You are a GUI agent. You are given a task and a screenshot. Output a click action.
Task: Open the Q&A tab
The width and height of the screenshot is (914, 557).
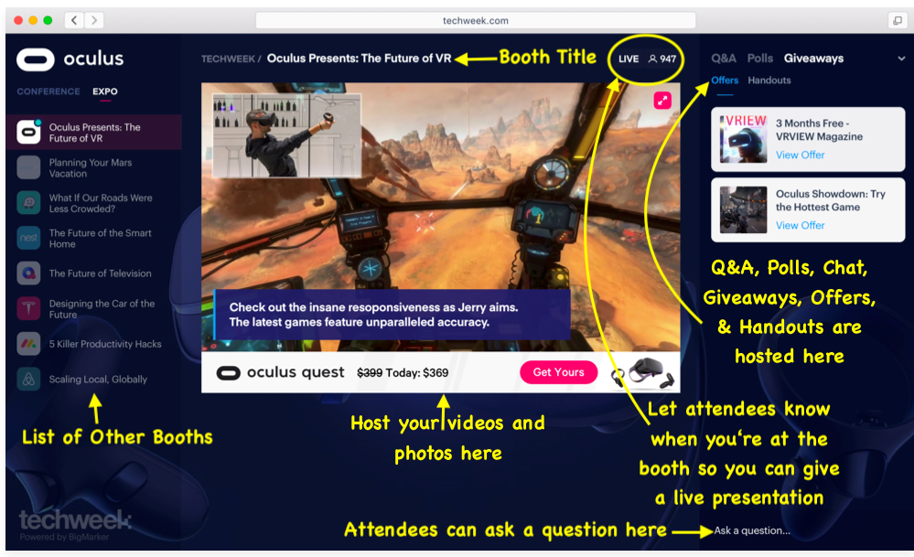[724, 59]
